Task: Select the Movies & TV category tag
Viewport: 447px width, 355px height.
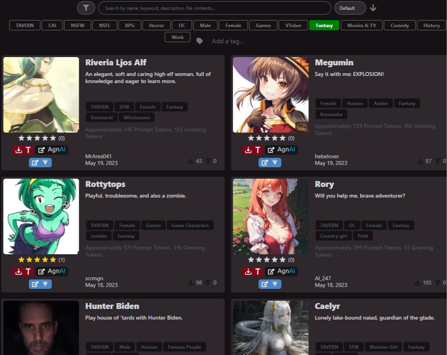Action: pos(361,26)
